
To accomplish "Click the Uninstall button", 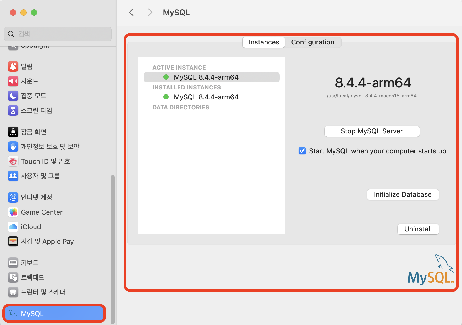I will pos(418,229).
